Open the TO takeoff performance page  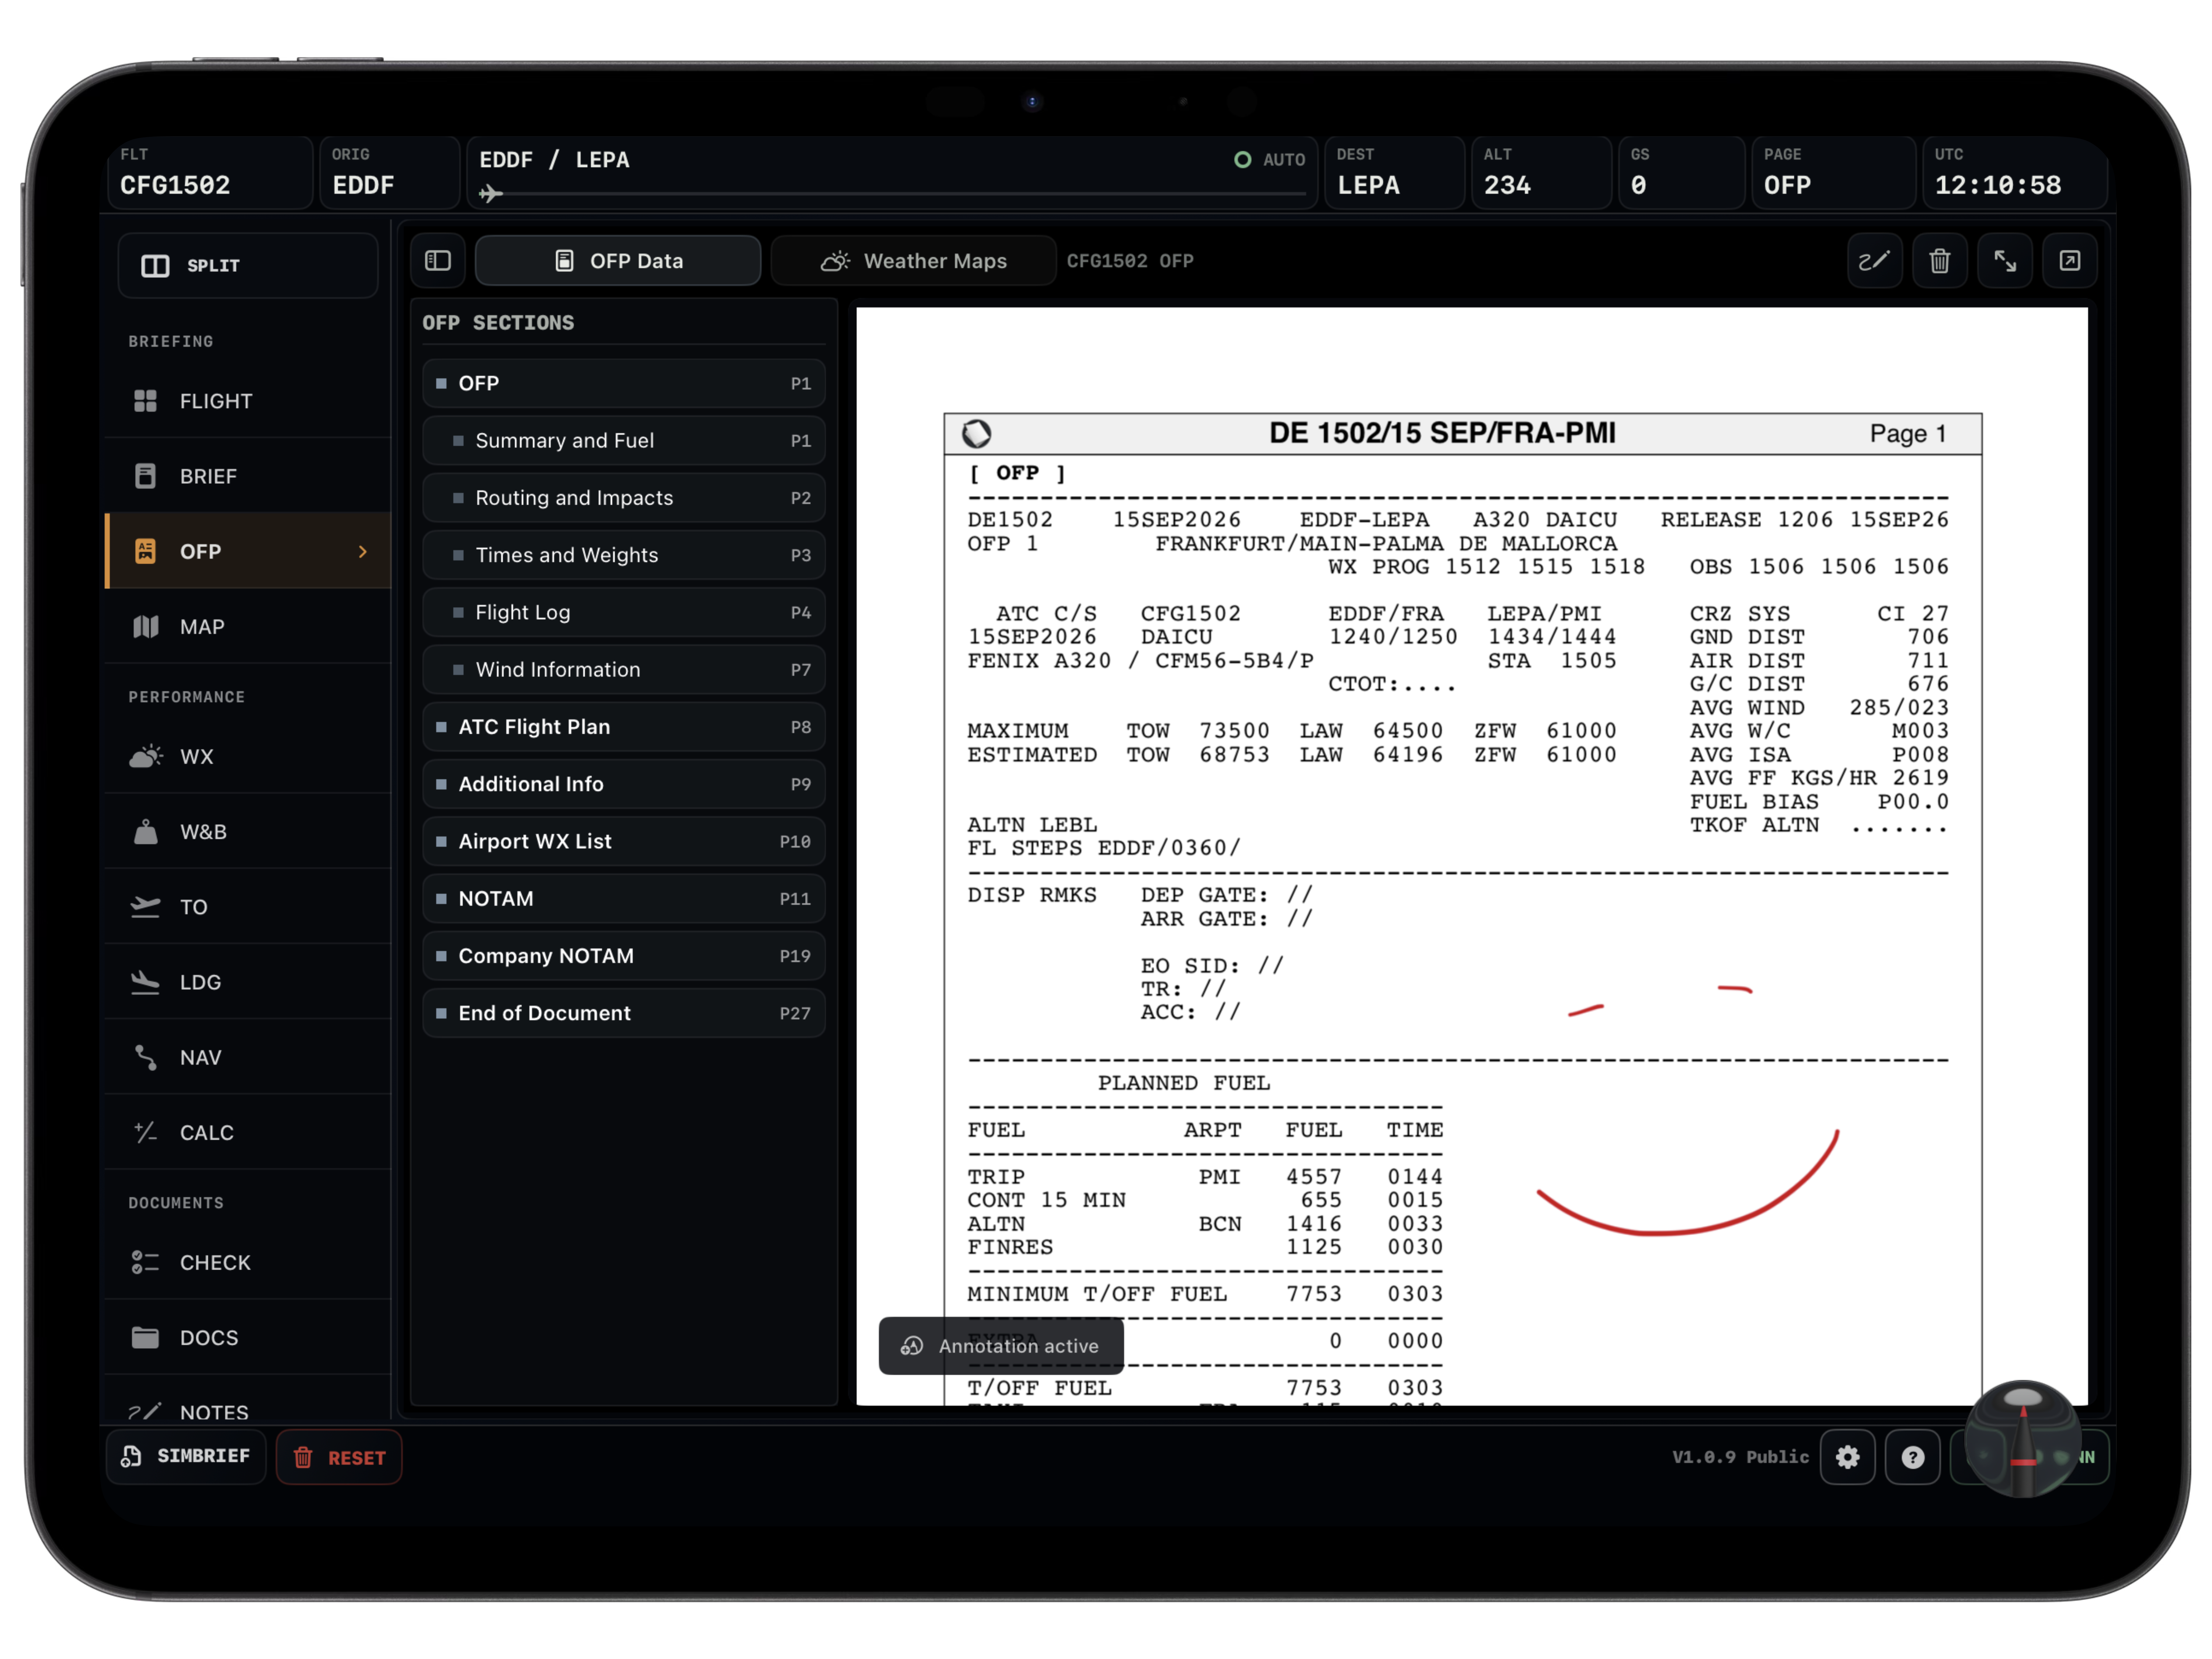(248, 907)
